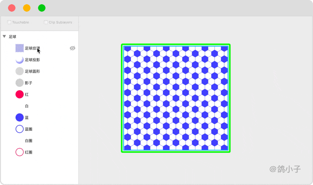Image resolution: width=313 pixels, height=185 pixels.
Task: Select the blue circle icon for 蓝
Action: [x=20, y=117]
